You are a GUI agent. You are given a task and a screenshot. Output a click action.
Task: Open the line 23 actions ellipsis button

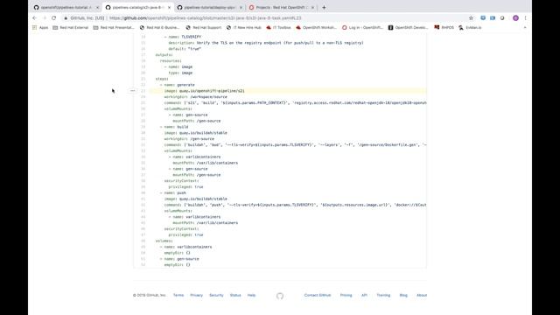point(132,91)
